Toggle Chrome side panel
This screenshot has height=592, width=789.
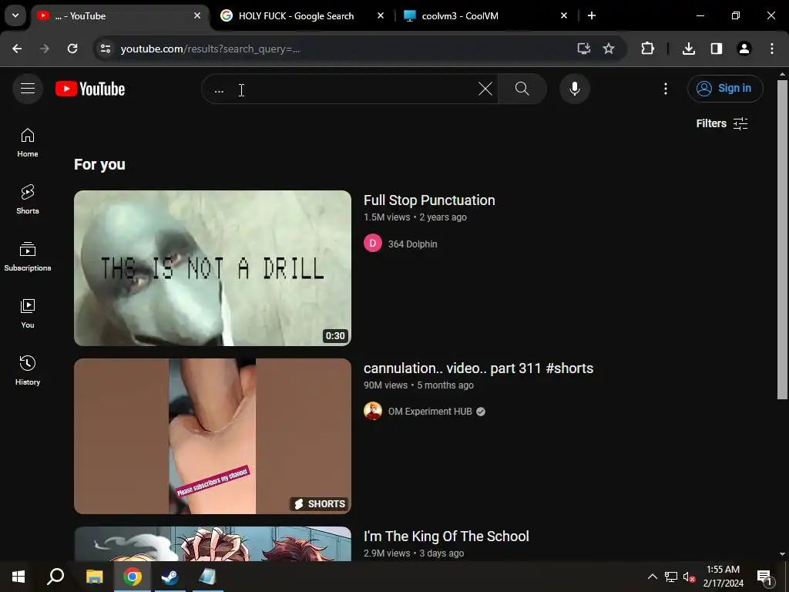pos(717,49)
